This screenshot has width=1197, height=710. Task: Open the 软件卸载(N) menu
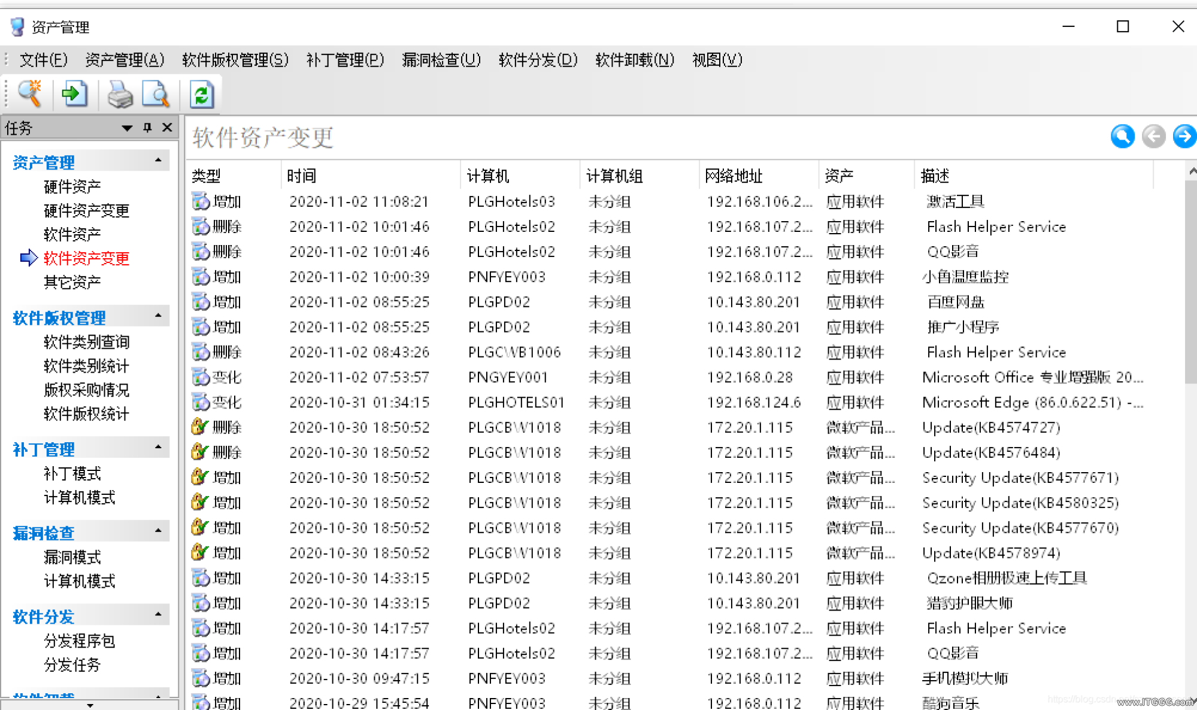(x=635, y=60)
